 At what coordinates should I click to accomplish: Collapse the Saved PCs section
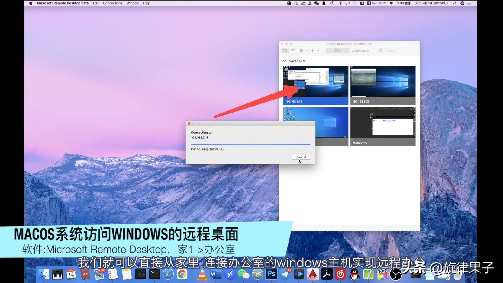[x=285, y=61]
